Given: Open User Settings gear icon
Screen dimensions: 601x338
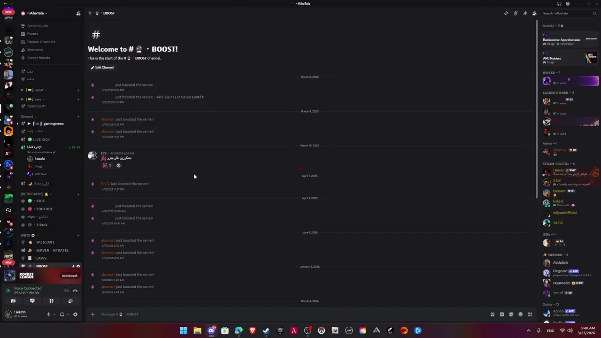Looking at the screenshot, I should tap(75, 315).
